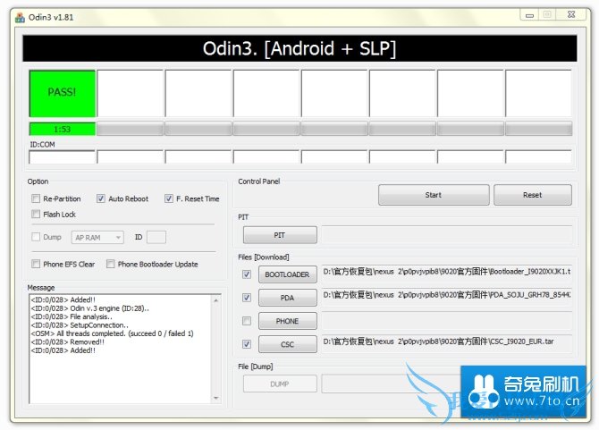
Task: Select log line 'All threads completed'
Action: coord(112,333)
